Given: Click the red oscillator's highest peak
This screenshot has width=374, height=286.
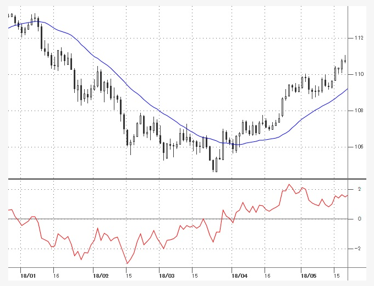Looking at the screenshot, I should click(289, 184).
